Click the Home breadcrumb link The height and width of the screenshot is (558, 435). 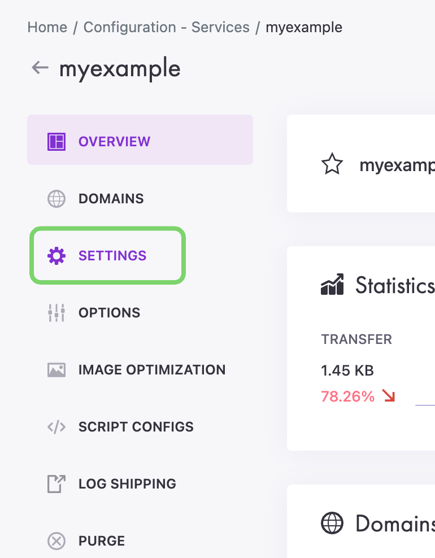(47, 27)
